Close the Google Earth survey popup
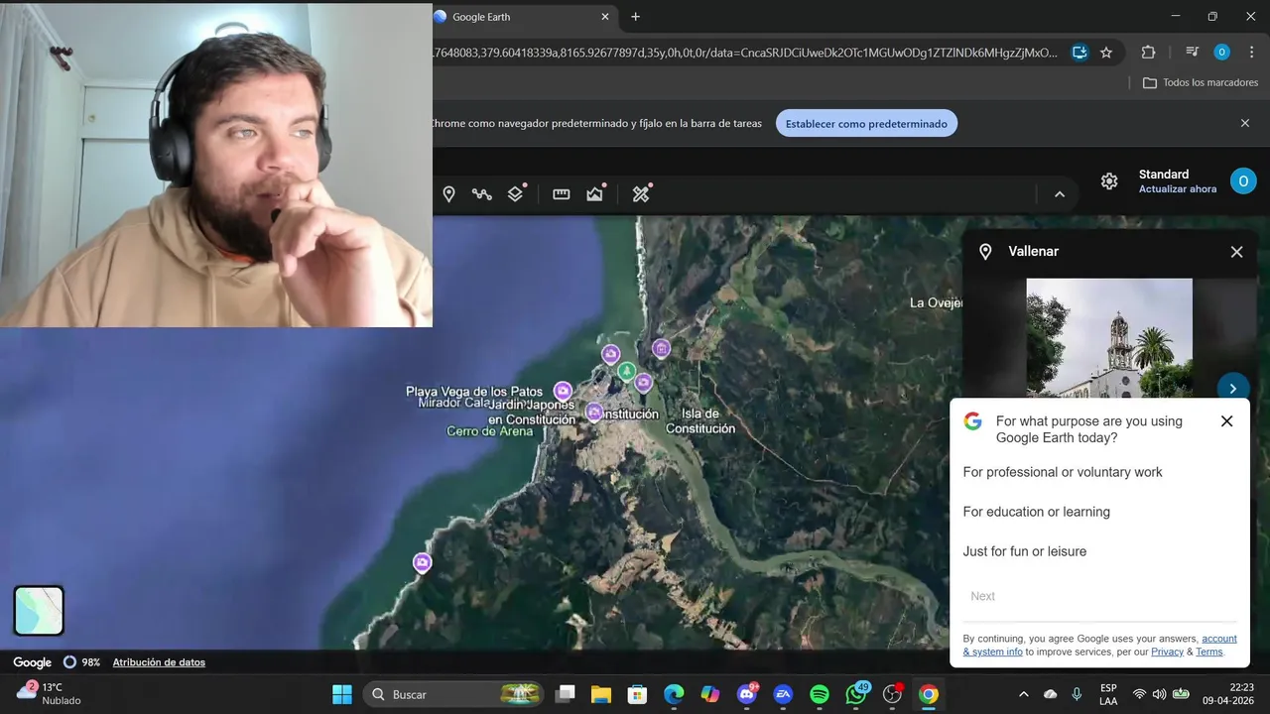 point(1226,421)
